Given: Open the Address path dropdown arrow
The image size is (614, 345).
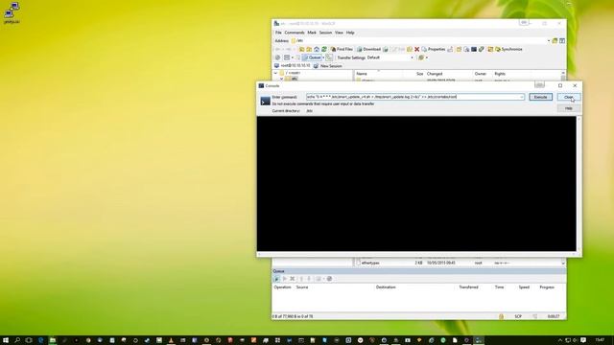Looking at the screenshot, I should click(549, 40).
